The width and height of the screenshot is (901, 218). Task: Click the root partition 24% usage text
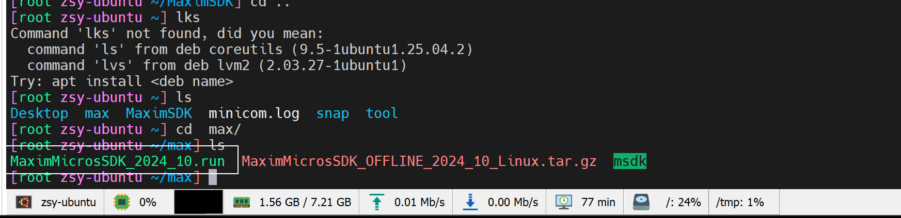(683, 202)
